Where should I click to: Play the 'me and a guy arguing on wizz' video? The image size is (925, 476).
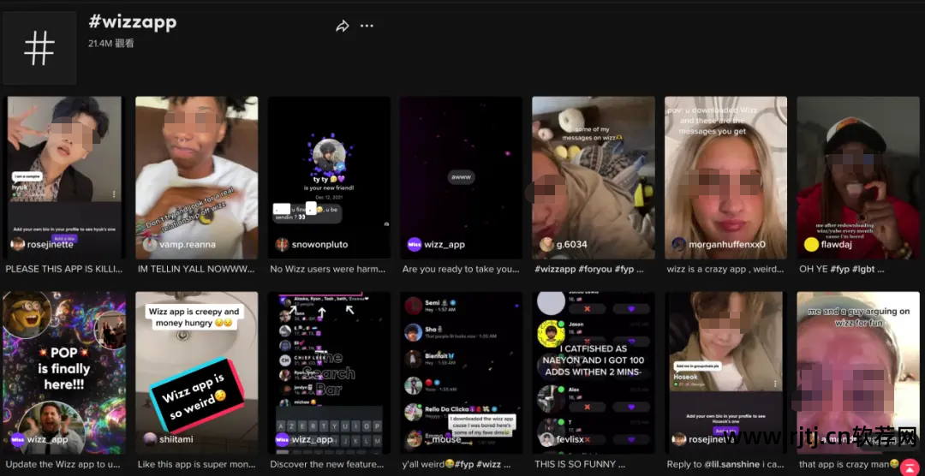pos(858,372)
